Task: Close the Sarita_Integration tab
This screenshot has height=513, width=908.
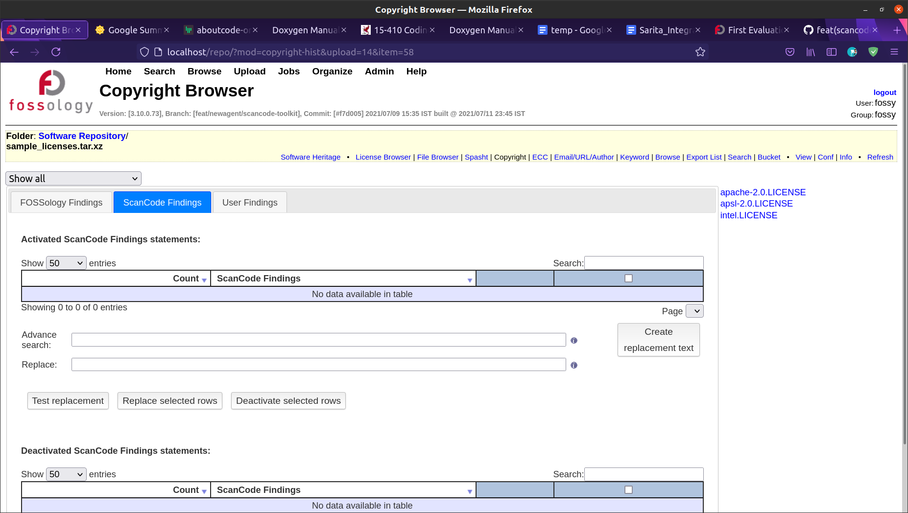Action: (698, 30)
